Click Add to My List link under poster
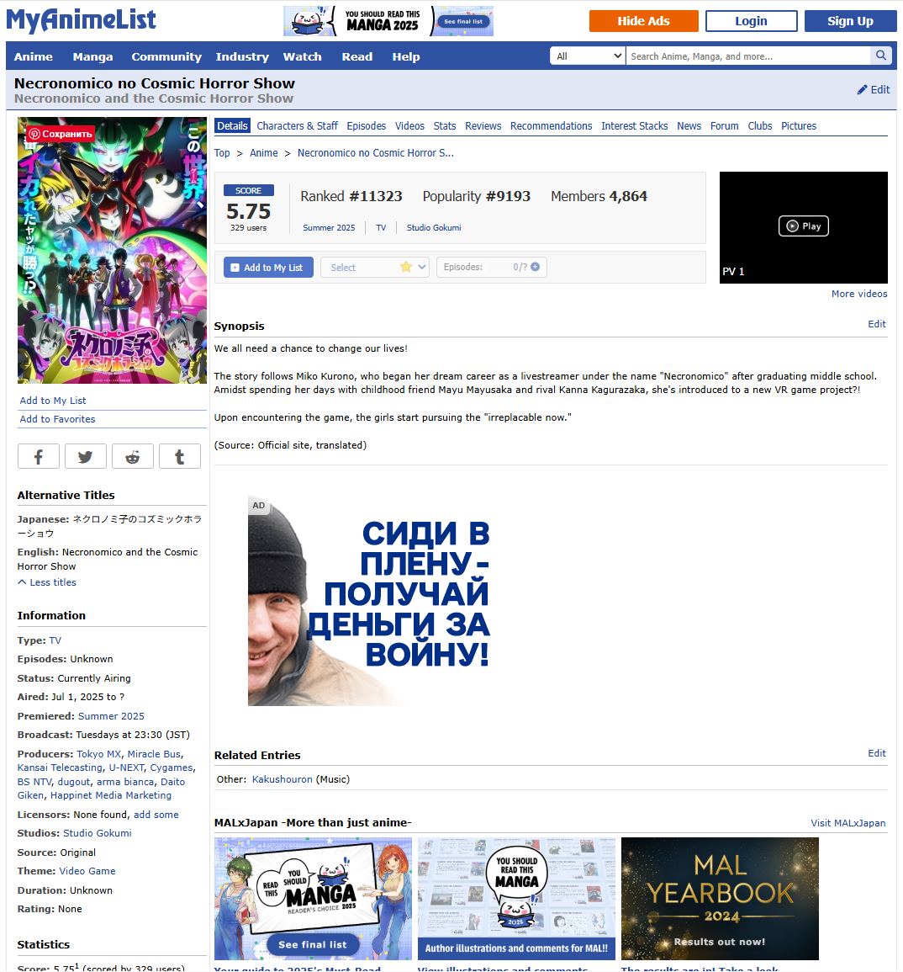This screenshot has height=972, width=903. [x=53, y=401]
